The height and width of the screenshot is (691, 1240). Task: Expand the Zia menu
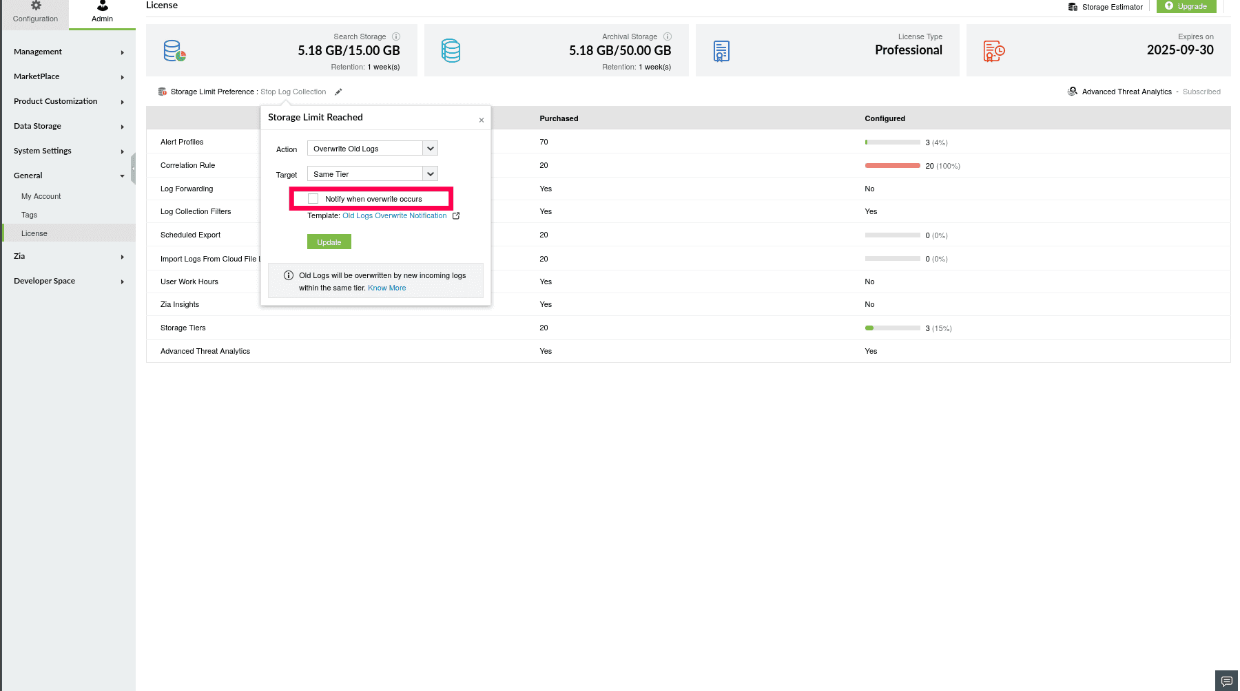tap(69, 256)
